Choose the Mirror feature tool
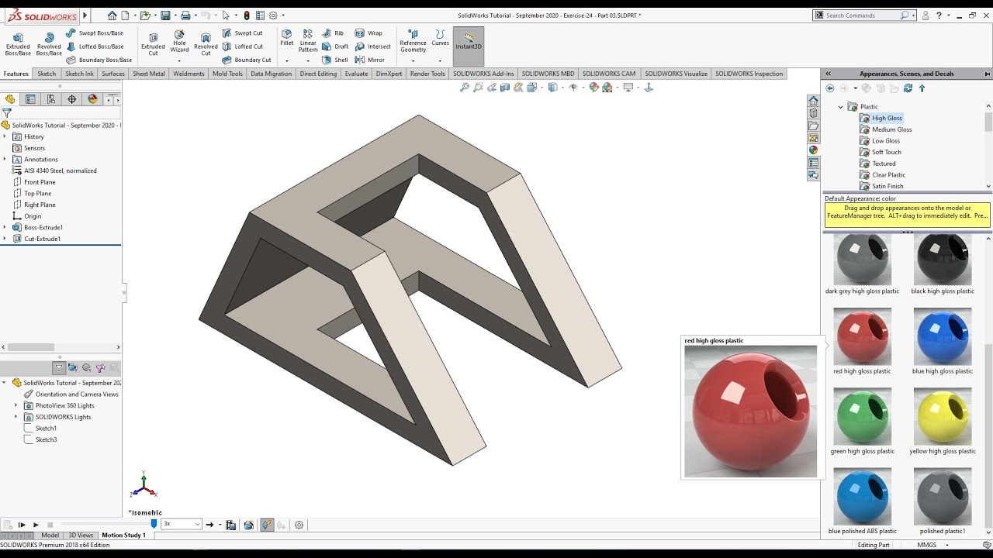Screen dimensions: 993x558 (370, 60)
